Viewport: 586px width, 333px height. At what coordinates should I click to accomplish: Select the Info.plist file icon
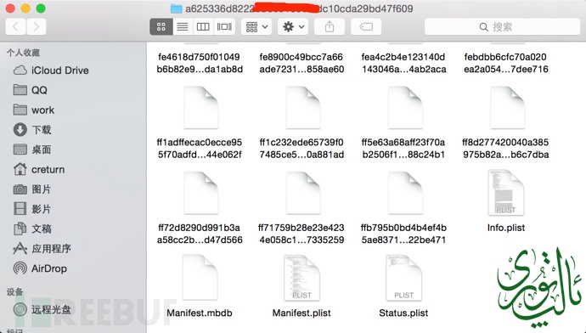[x=506, y=193]
